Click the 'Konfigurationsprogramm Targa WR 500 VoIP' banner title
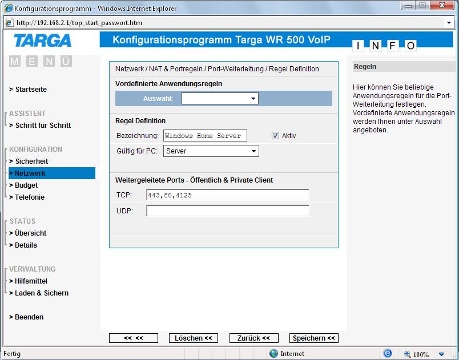 pyautogui.click(x=222, y=40)
